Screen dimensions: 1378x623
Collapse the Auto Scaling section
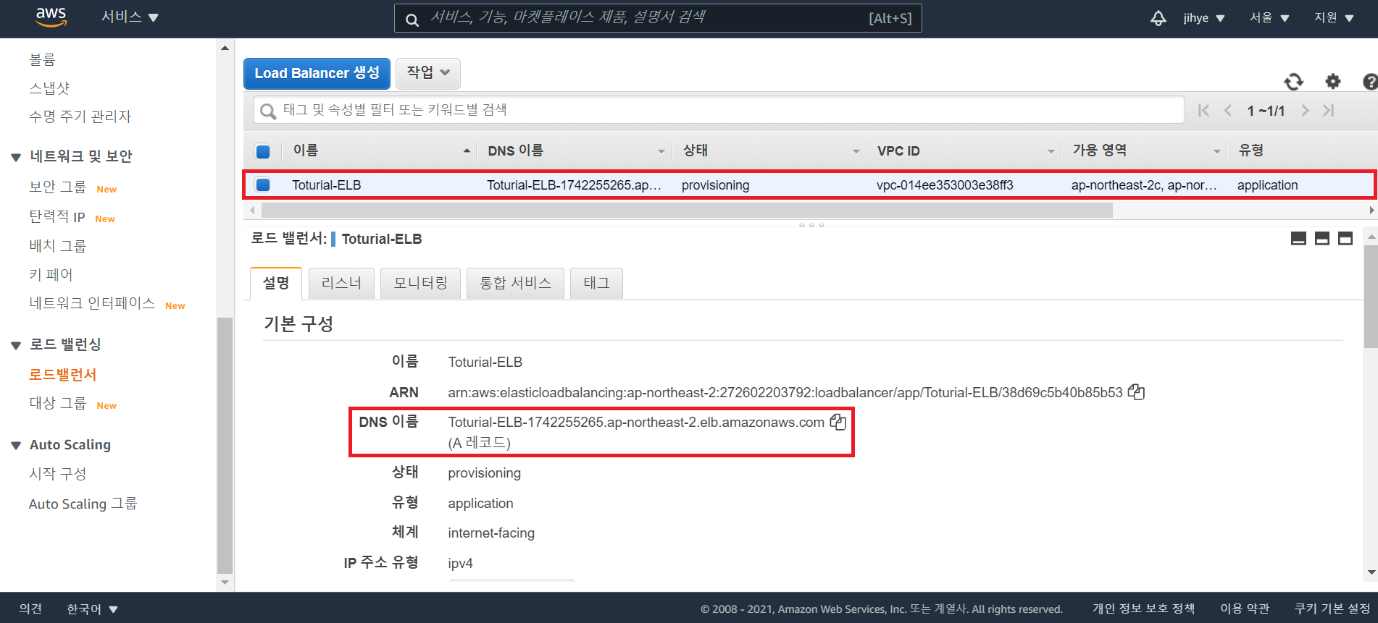pyautogui.click(x=16, y=445)
